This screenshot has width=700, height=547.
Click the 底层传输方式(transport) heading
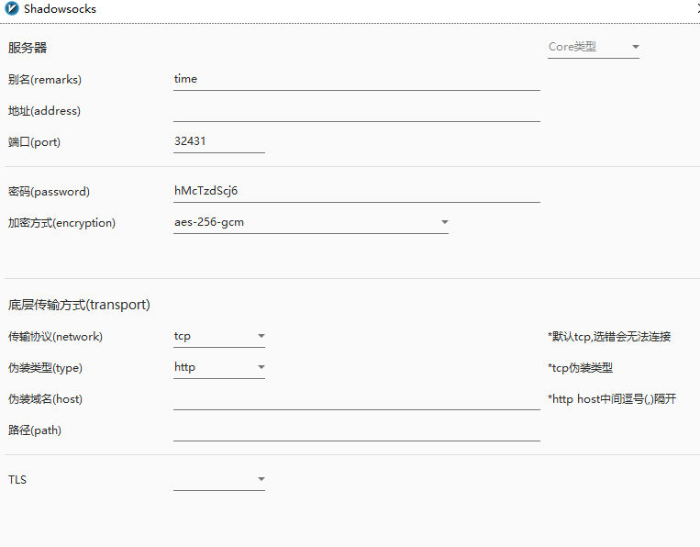[x=79, y=305]
